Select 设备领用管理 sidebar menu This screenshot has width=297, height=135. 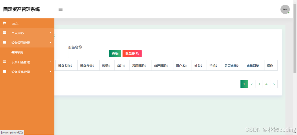(27, 43)
